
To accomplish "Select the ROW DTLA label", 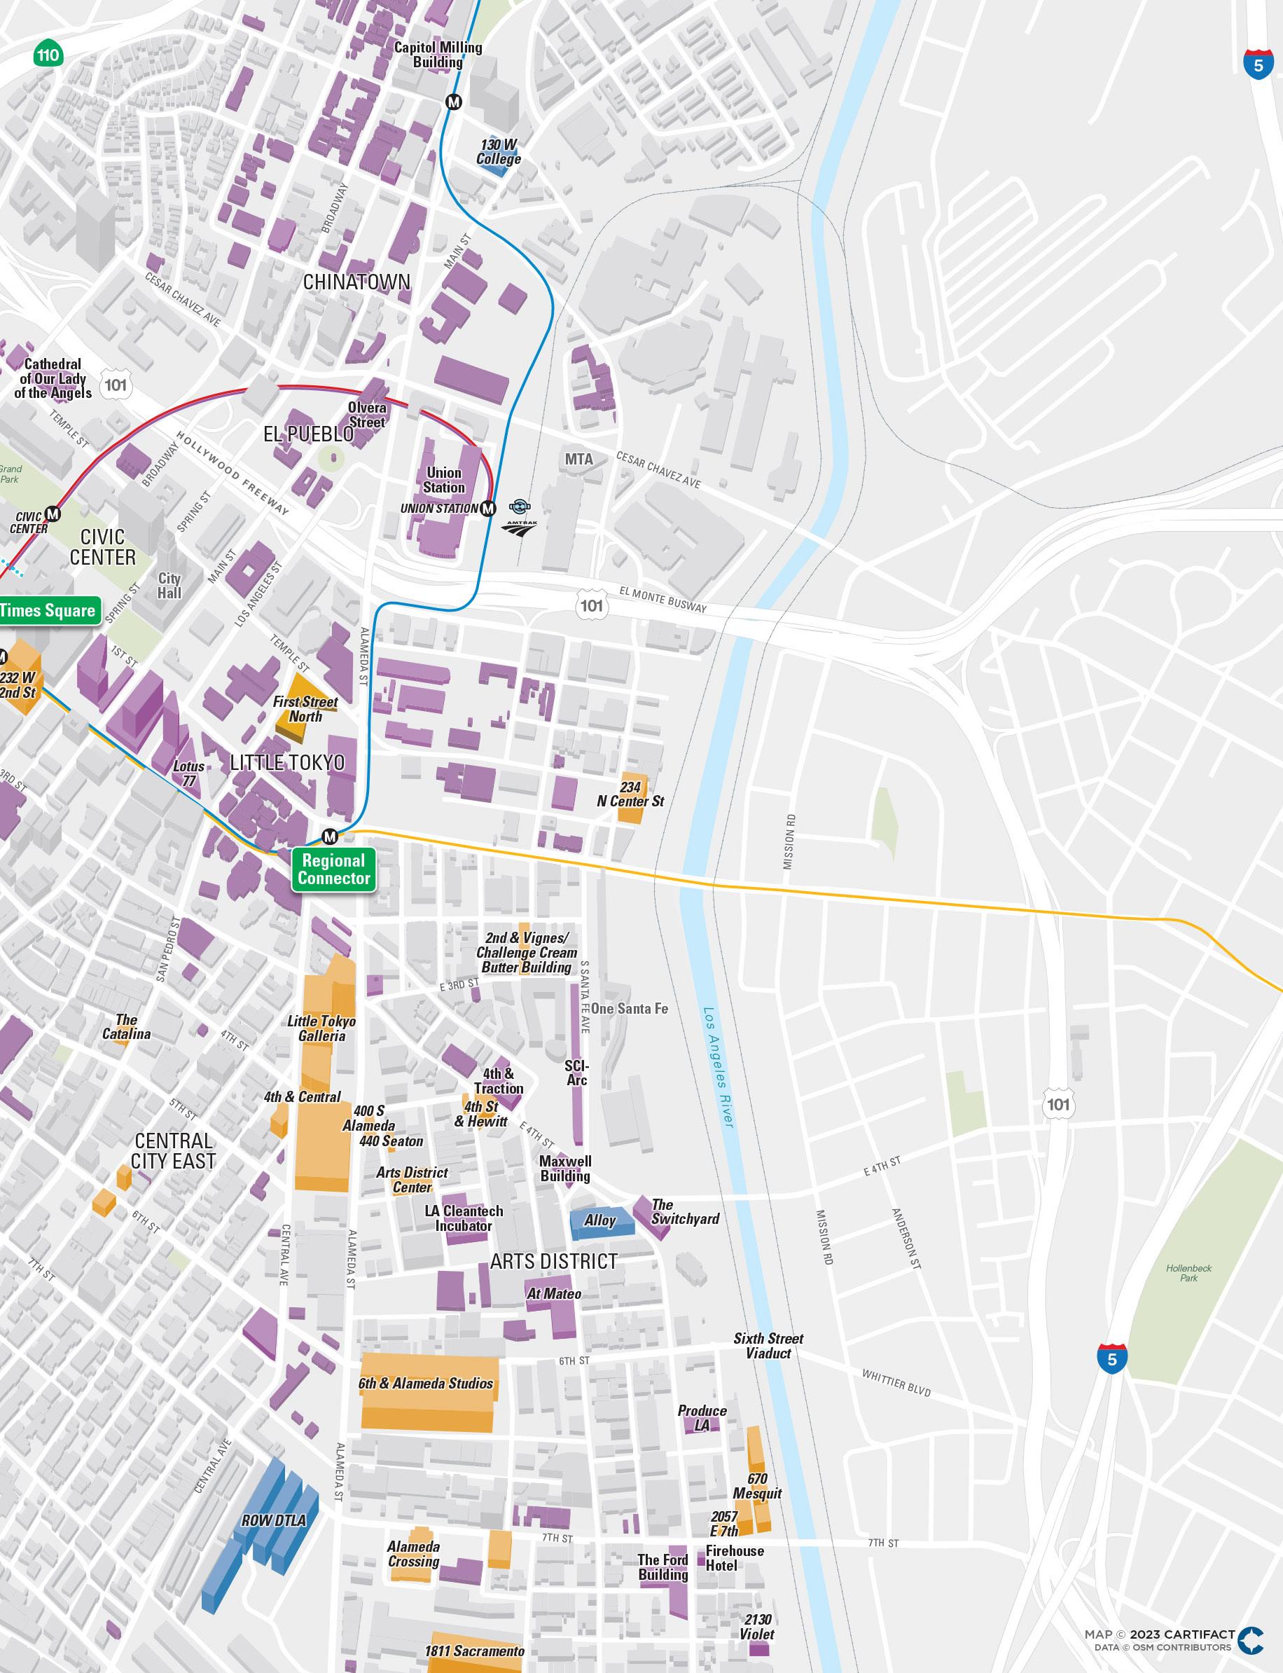I will [273, 1520].
